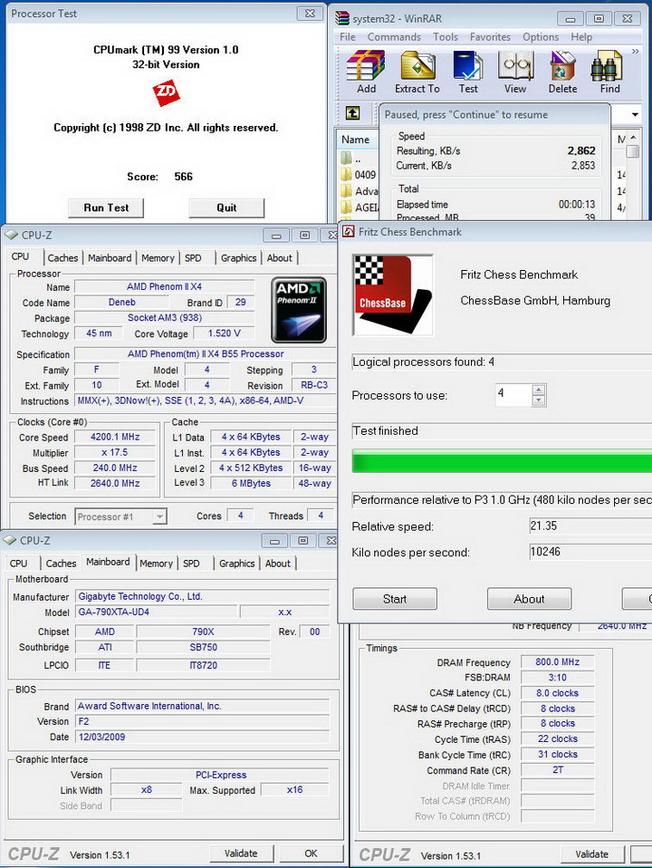Decrease Processors to use with down arrow
The width and height of the screenshot is (652, 868).
click(539, 400)
